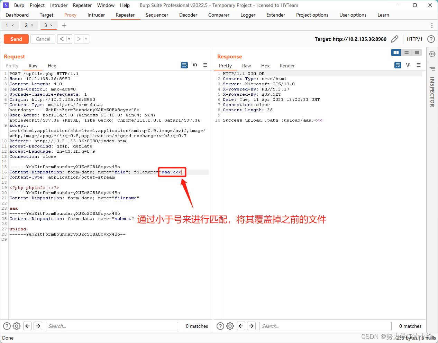Viewport: 438px width, 343px height.
Task: Jump to previous Request search match
Action: click(x=28, y=326)
